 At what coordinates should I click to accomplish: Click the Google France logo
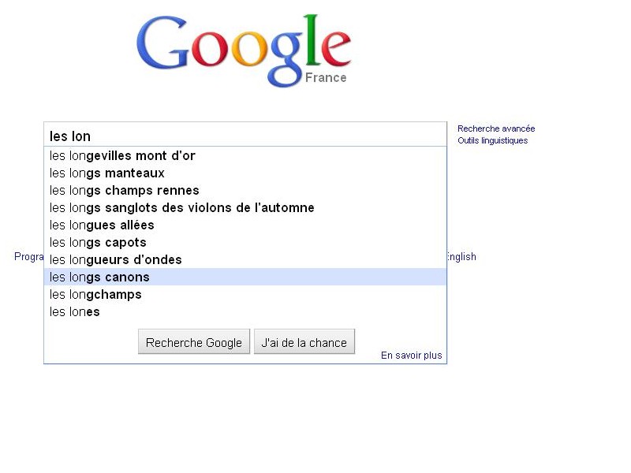tap(245, 50)
